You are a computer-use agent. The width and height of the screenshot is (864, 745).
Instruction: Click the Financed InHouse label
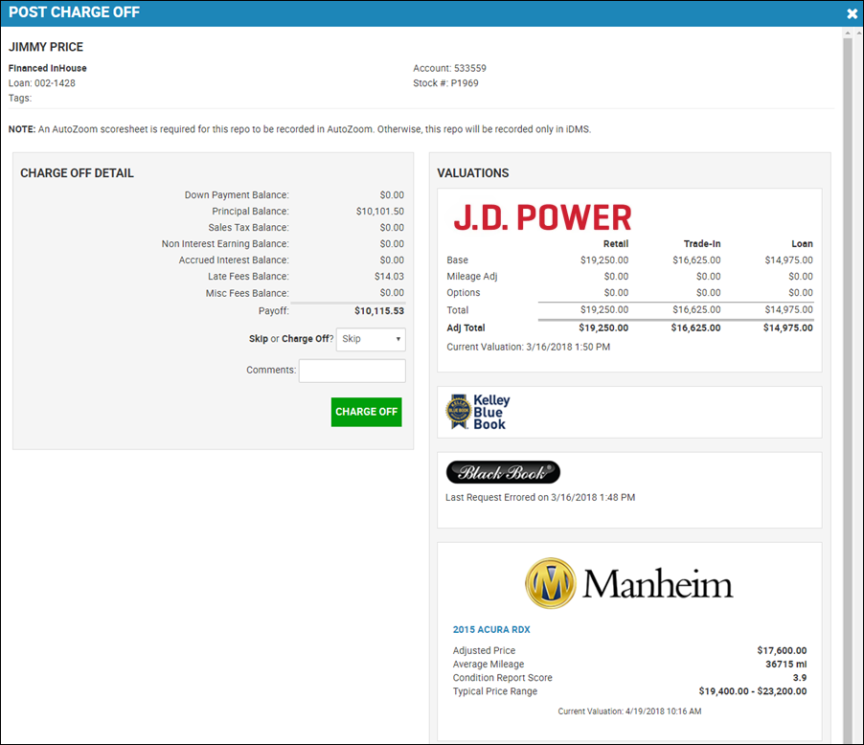(x=47, y=68)
